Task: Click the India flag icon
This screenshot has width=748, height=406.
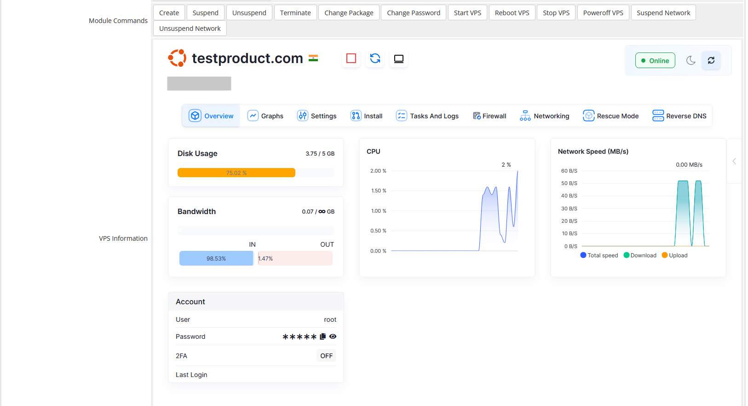Action: point(313,58)
